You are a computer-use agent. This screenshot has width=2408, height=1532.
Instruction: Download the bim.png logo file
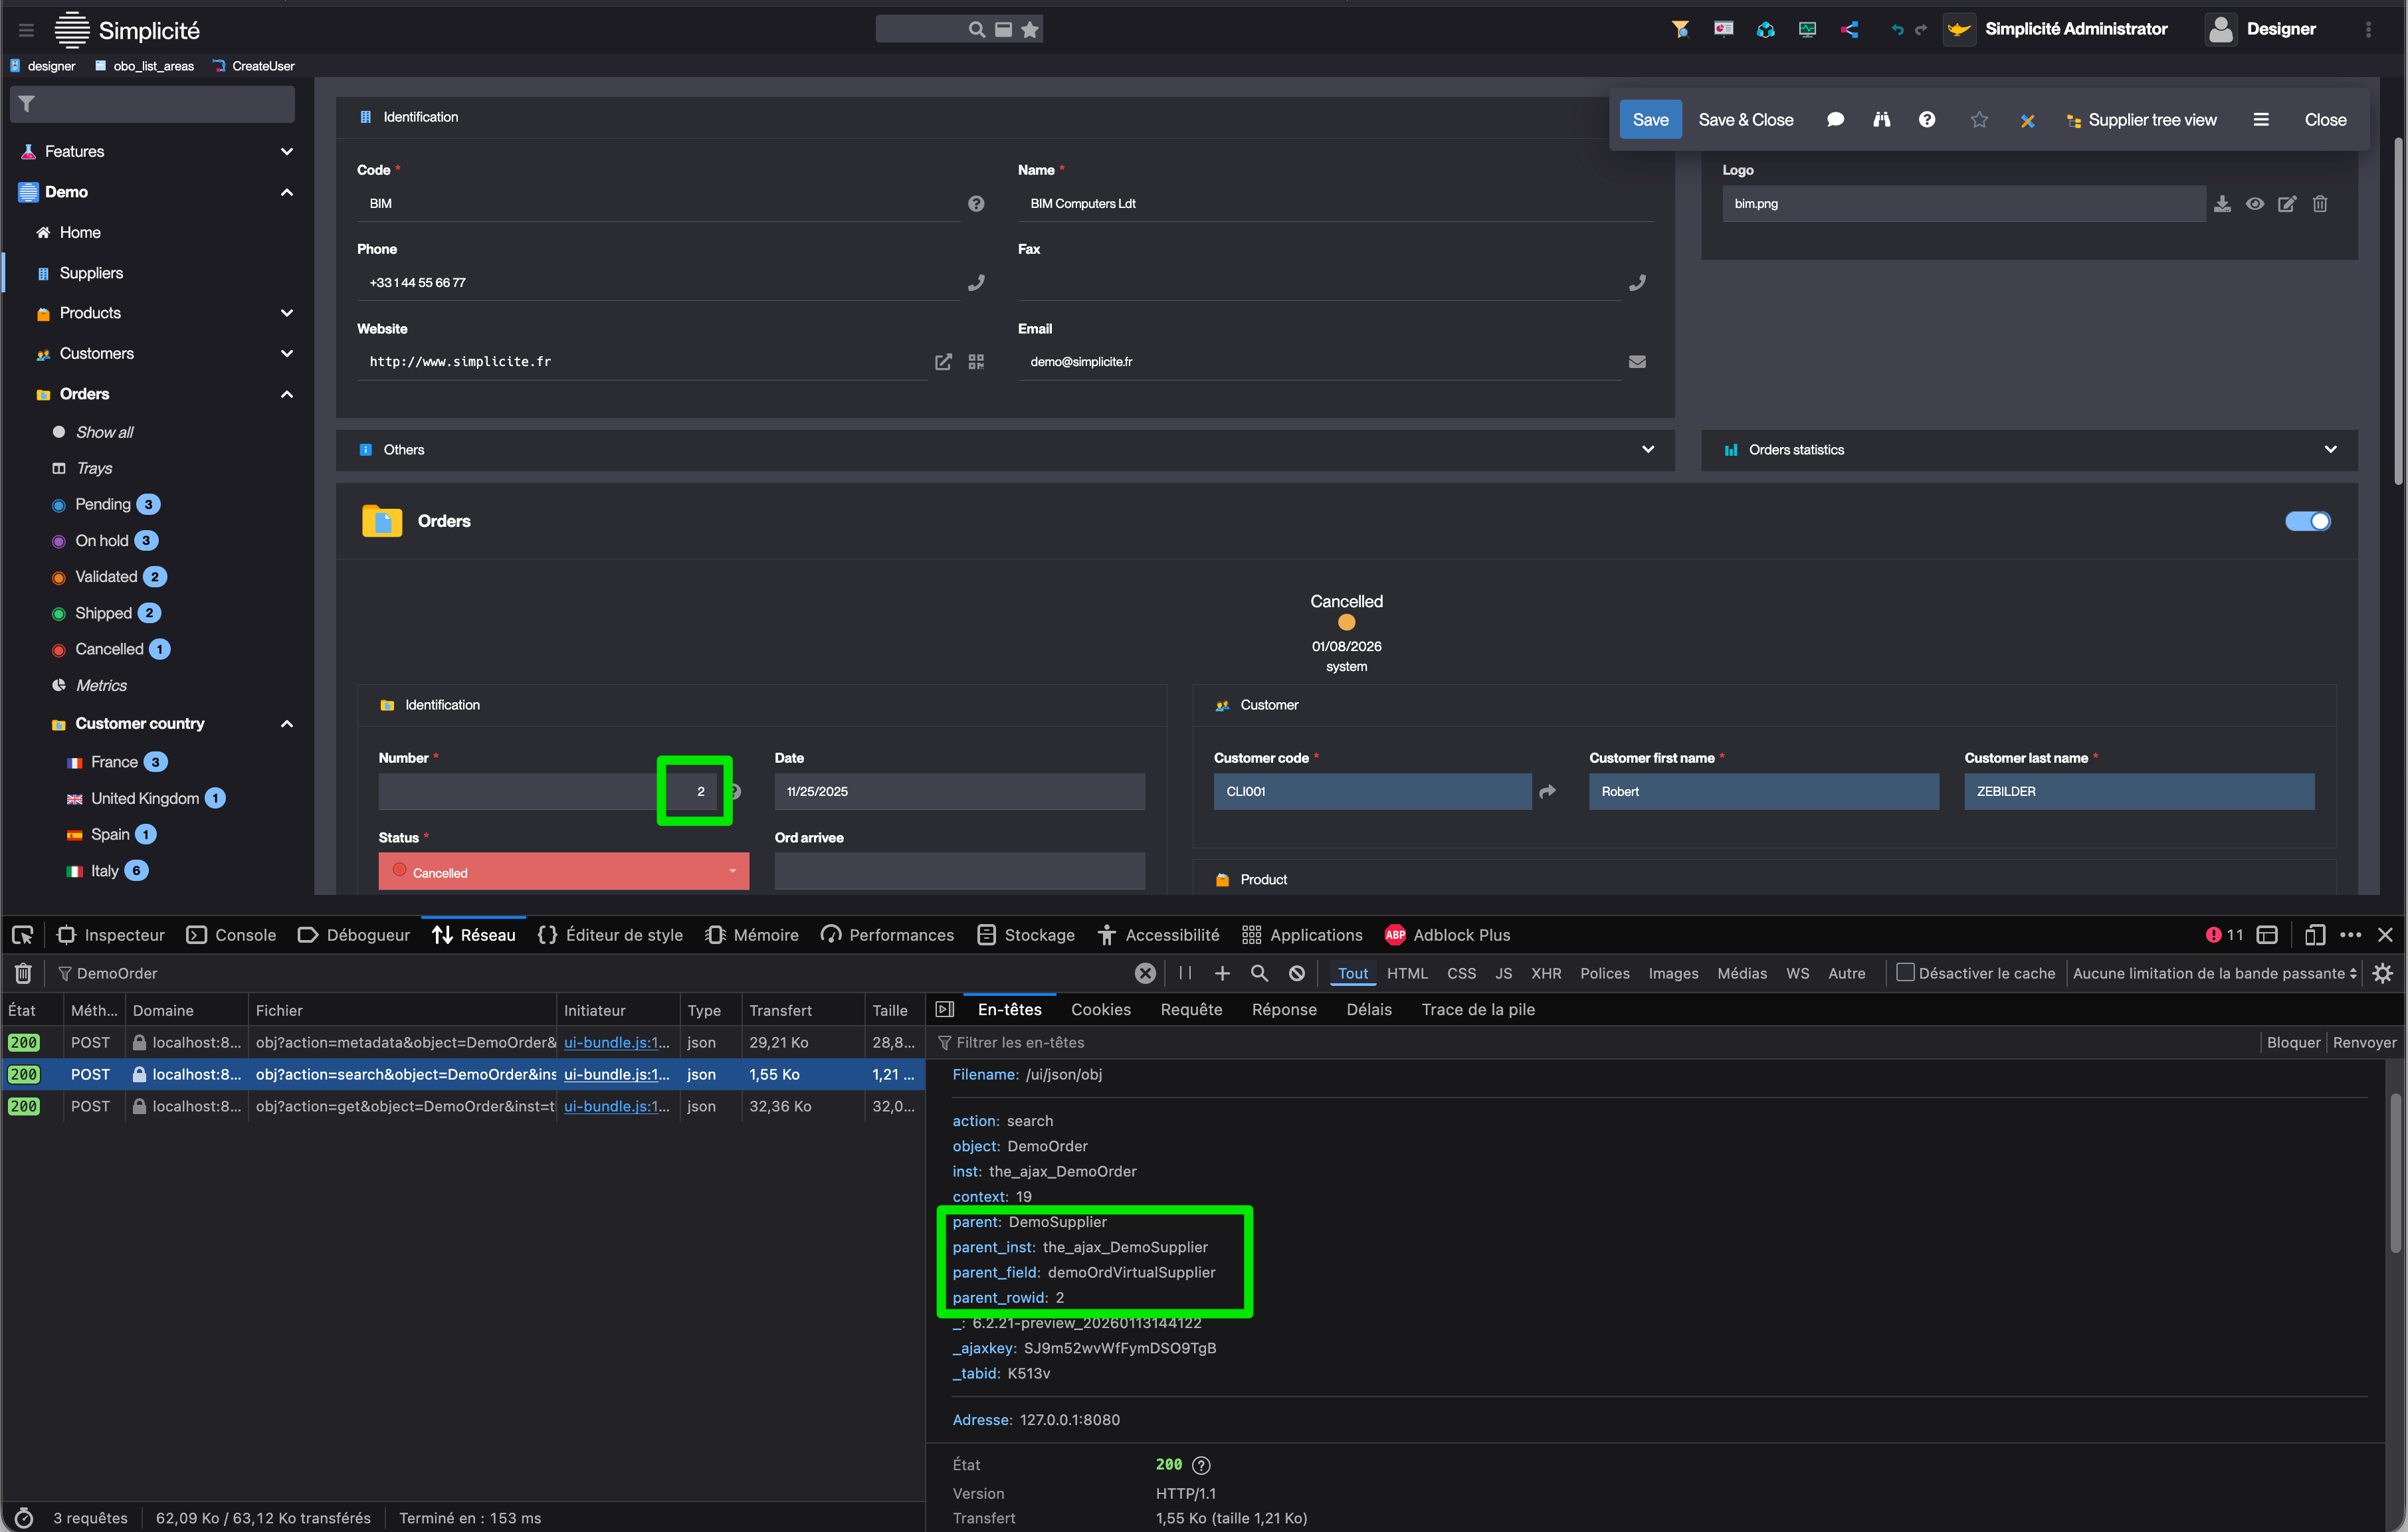(2222, 204)
